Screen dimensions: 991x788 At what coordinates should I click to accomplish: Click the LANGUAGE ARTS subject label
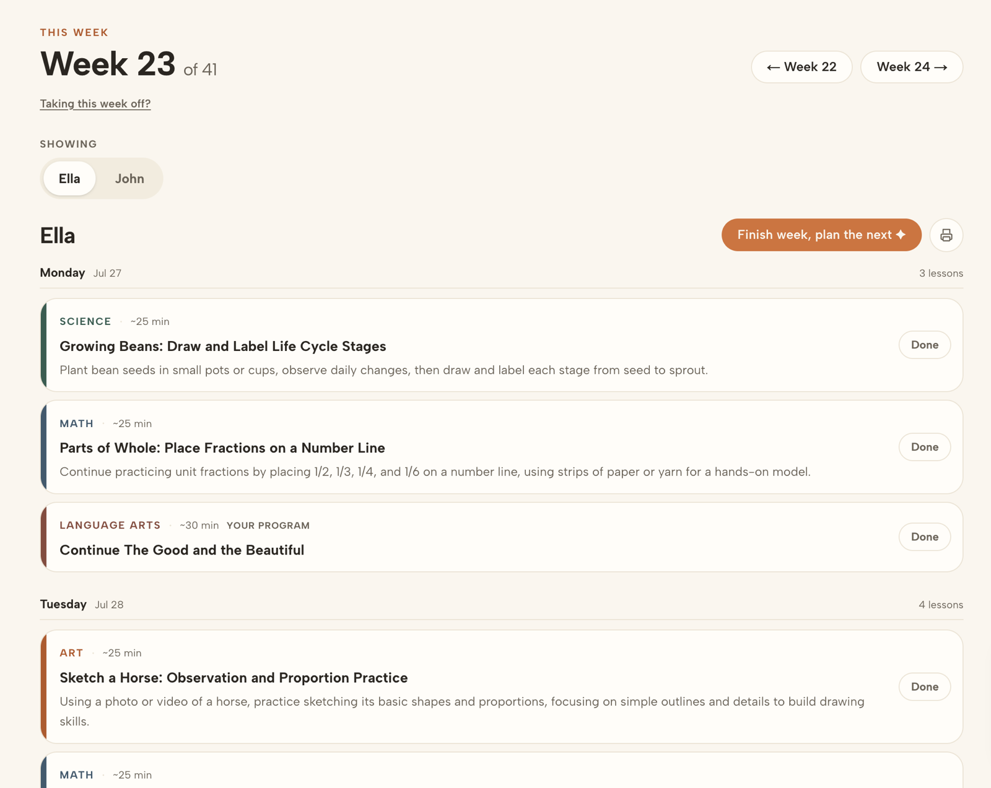[110, 525]
